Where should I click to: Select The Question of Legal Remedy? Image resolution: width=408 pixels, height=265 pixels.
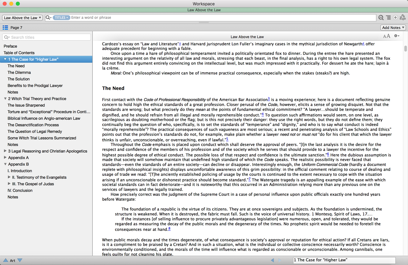tap(35, 132)
